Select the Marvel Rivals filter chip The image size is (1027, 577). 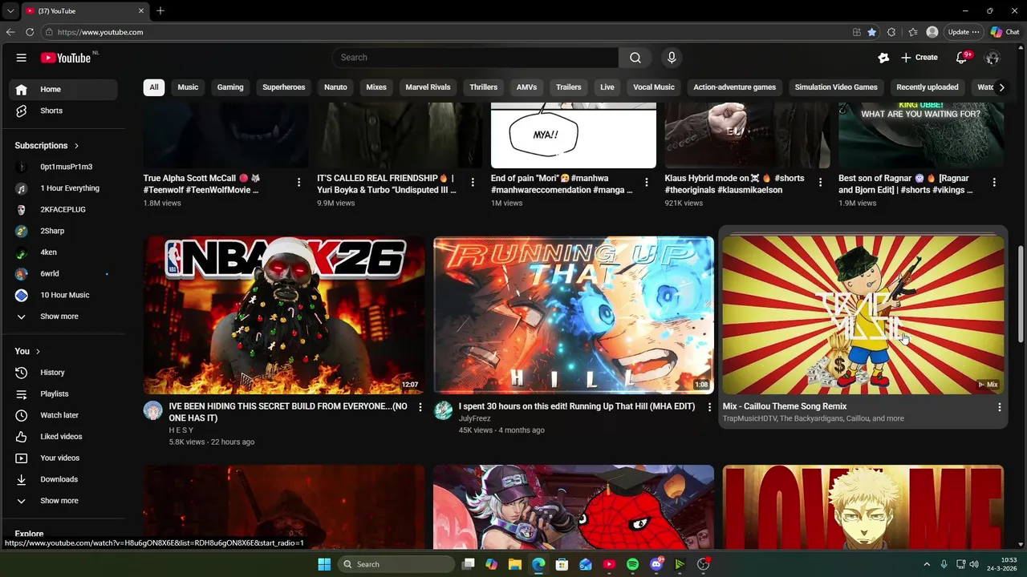pyautogui.click(x=428, y=87)
